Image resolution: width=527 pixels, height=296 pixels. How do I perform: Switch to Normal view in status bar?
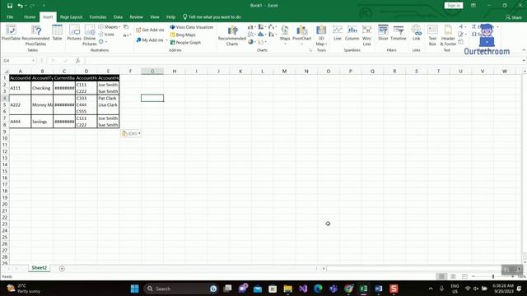click(441, 276)
